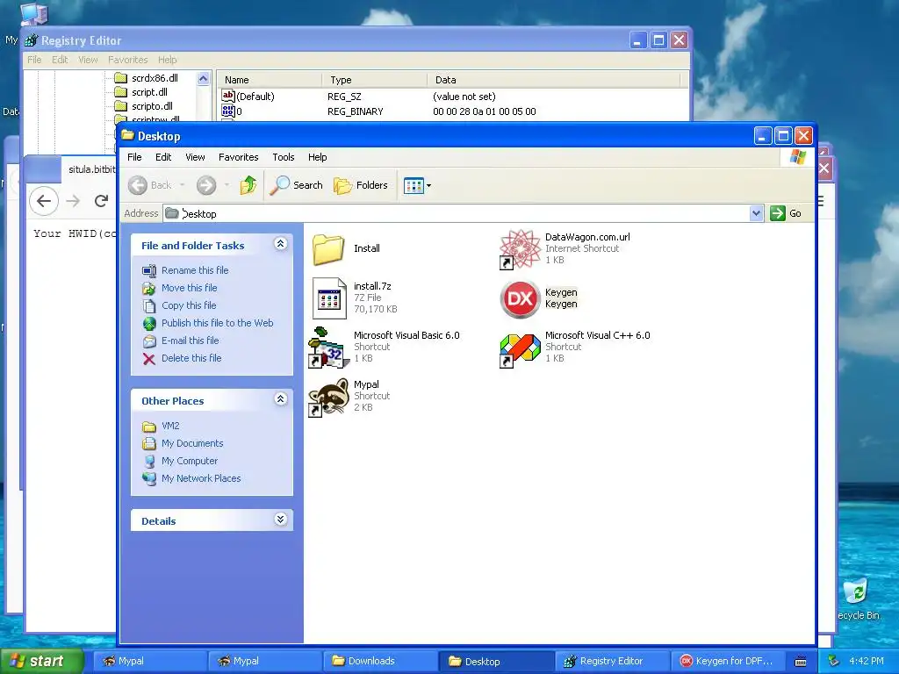
Task: Open the View menu in Desktop window
Action: [x=195, y=157]
